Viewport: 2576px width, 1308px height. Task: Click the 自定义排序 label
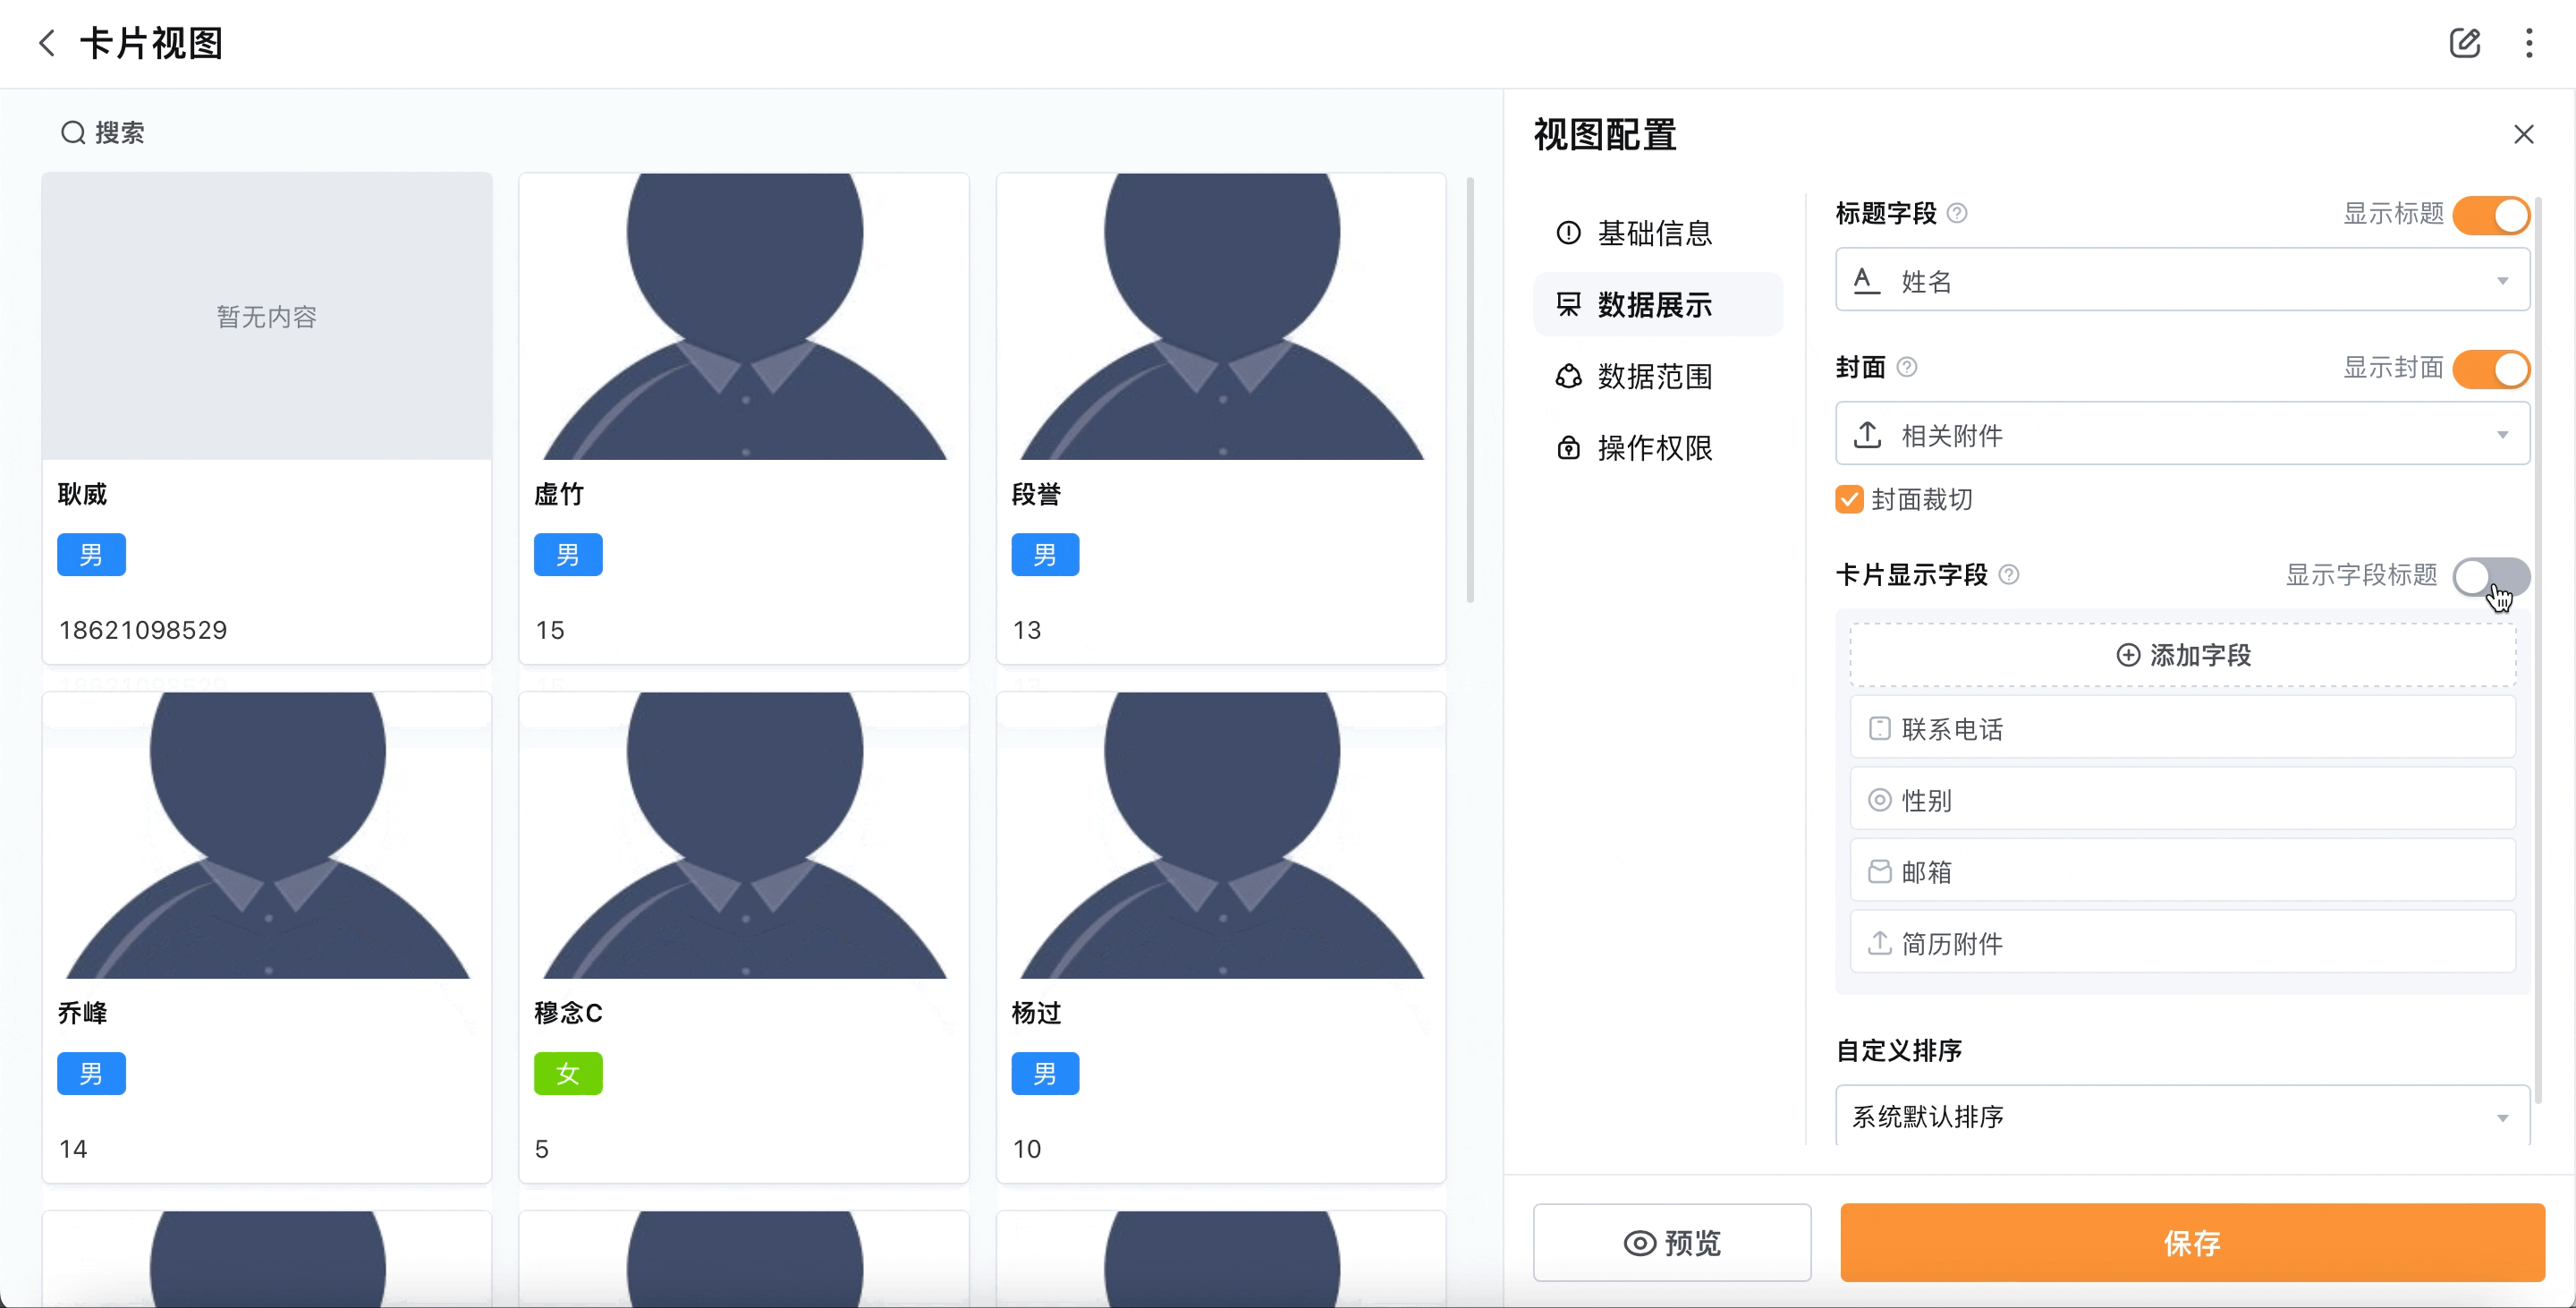1899,1050
